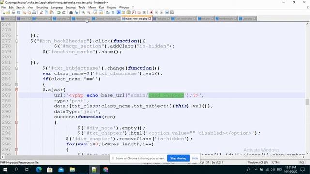Start macro recording with red record icon
This screenshot has width=310, height=174.
tap(151, 12)
